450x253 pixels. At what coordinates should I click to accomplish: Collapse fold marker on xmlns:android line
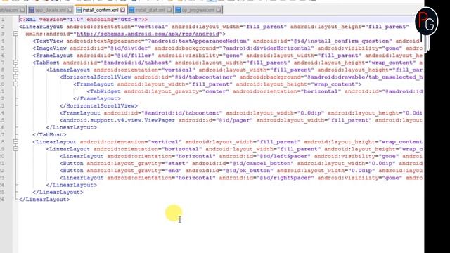[15, 34]
